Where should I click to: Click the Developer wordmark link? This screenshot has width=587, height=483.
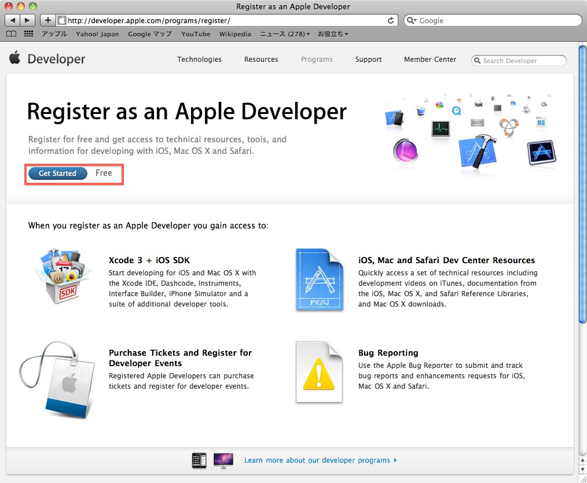coord(56,59)
